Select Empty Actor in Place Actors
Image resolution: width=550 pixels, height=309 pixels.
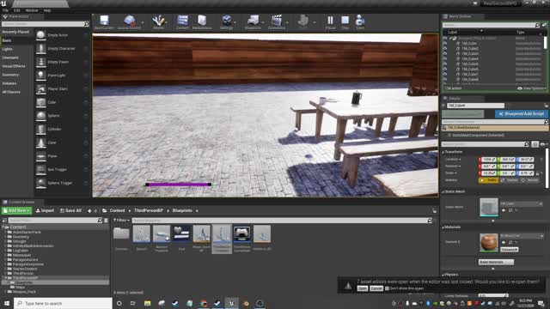62,35
